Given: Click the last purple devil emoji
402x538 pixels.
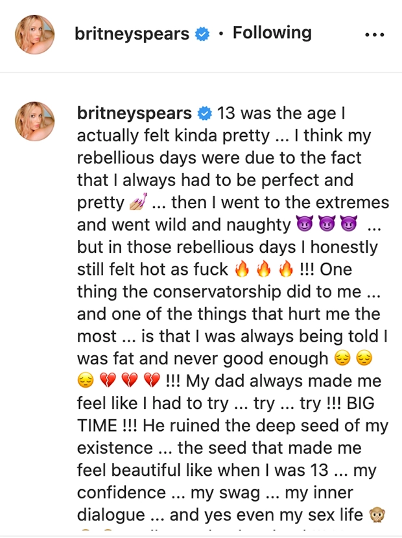Looking at the screenshot, I should coord(348,224).
